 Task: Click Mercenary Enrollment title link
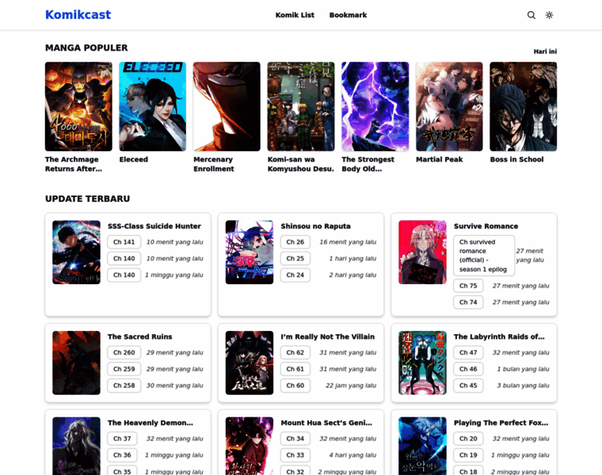tap(214, 164)
